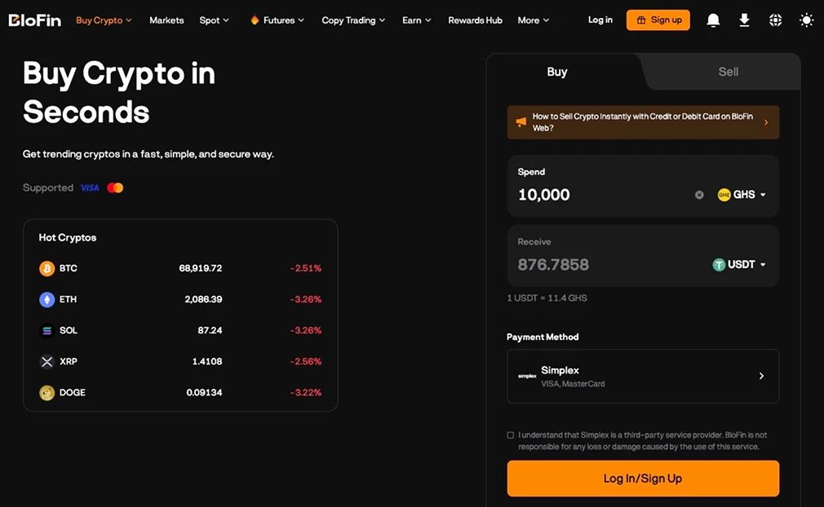The image size is (824, 507).
Task: Click the Futures flame icon
Action: tap(255, 20)
